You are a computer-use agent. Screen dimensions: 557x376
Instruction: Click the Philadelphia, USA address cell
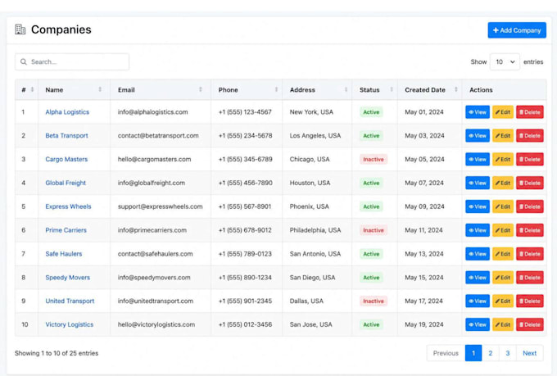[315, 230]
